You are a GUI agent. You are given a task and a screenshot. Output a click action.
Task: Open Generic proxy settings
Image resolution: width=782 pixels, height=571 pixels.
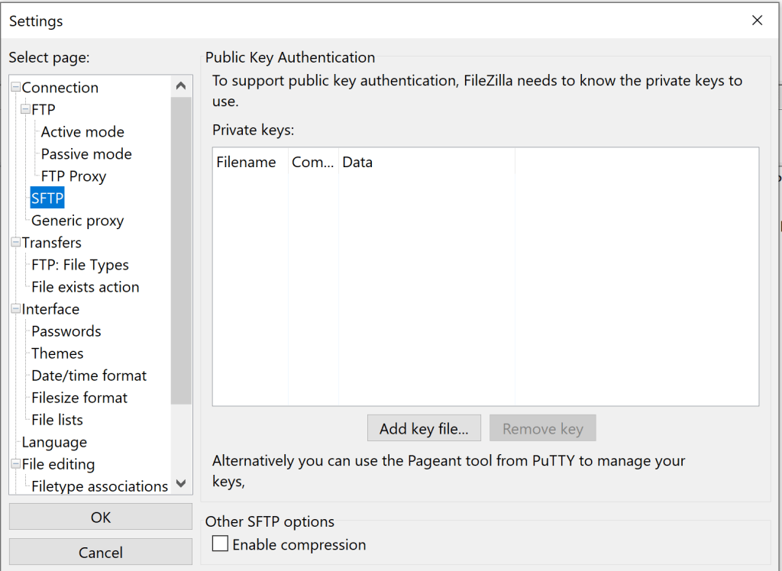pos(77,221)
